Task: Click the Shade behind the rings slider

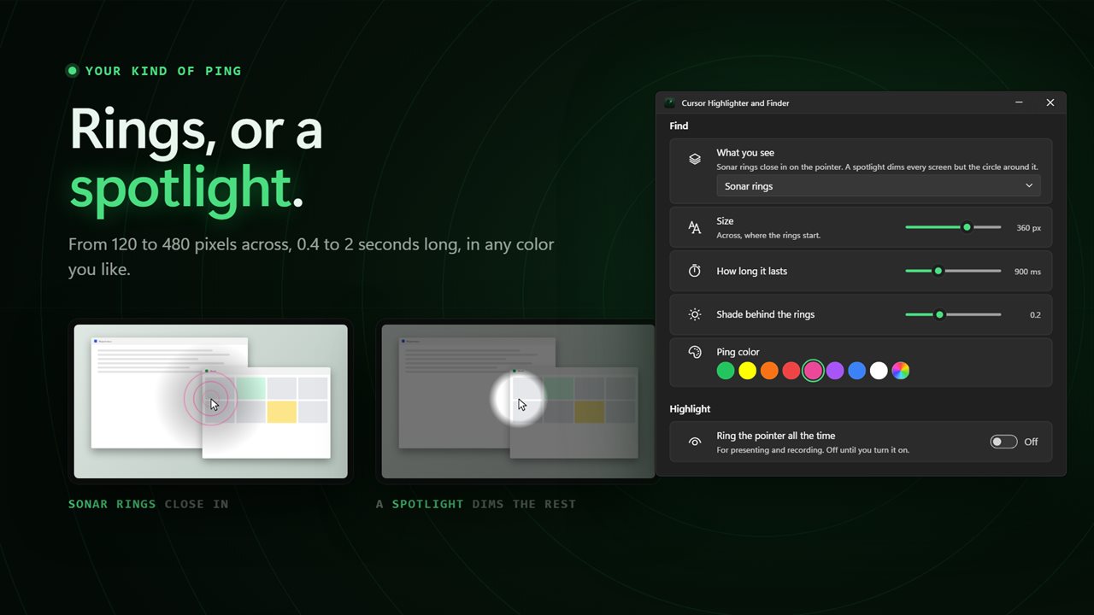Action: (953, 314)
